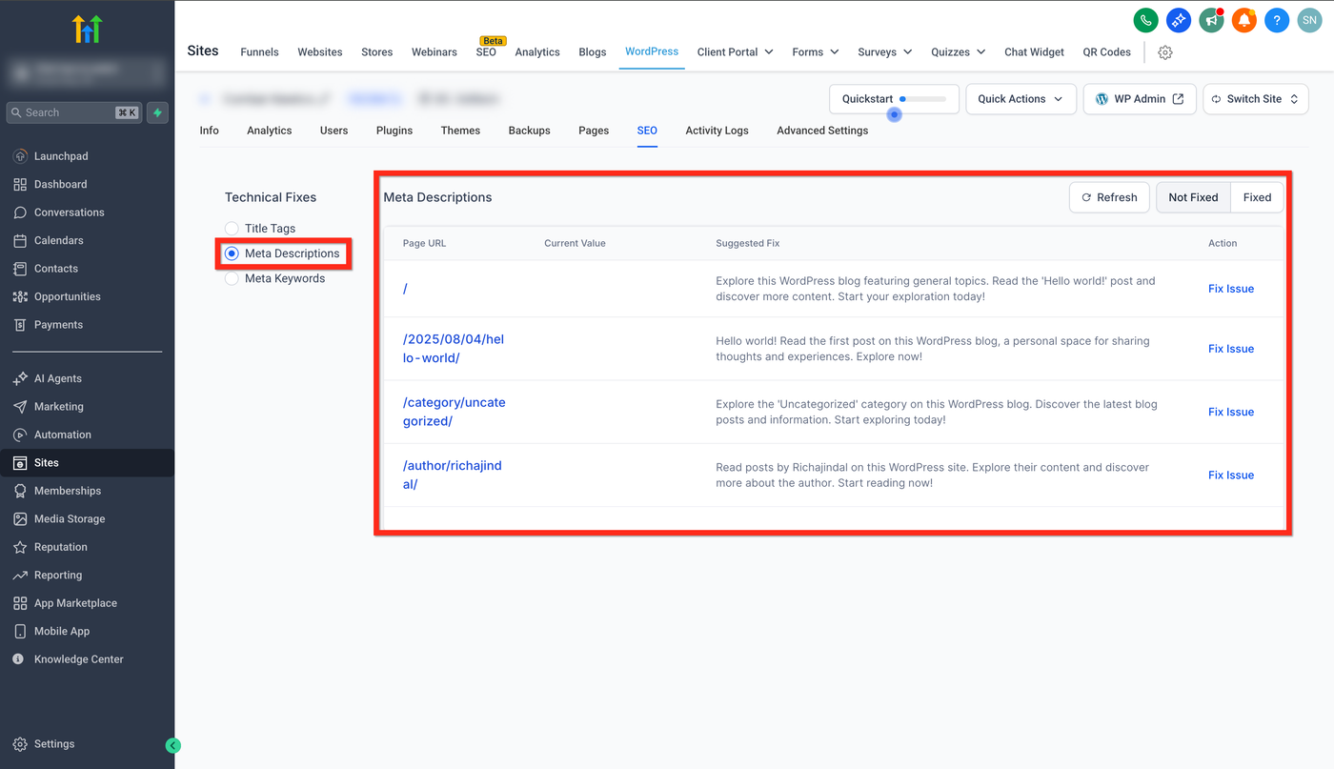1334x769 pixels.
Task: Click the Contacts icon in sidebar
Action: [20, 269]
